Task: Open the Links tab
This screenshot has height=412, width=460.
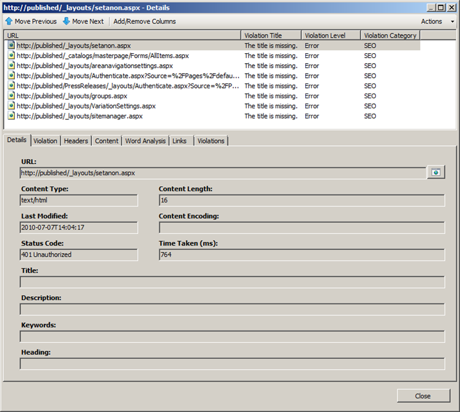Action: click(180, 141)
